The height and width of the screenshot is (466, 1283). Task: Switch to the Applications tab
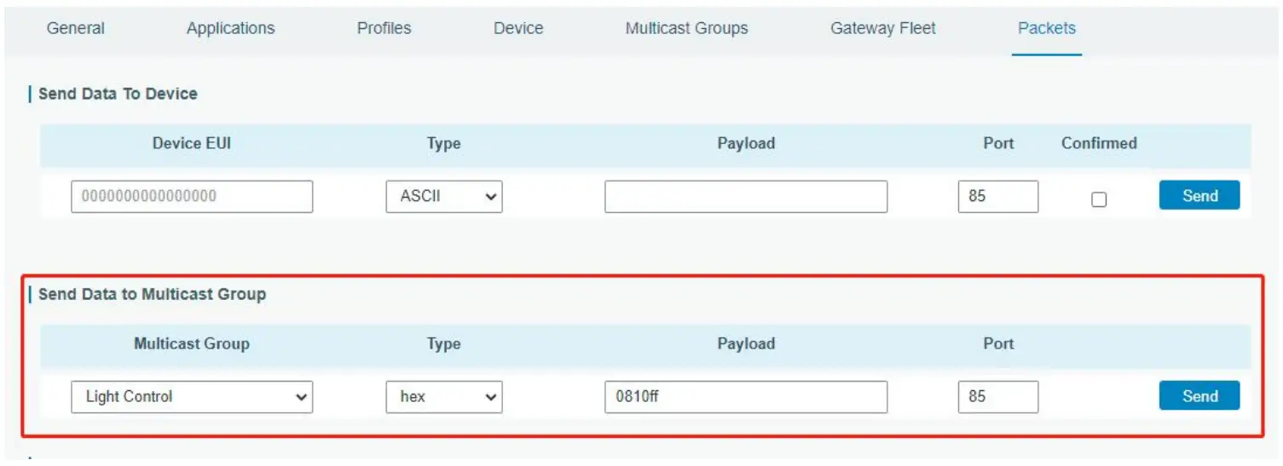[x=230, y=28]
